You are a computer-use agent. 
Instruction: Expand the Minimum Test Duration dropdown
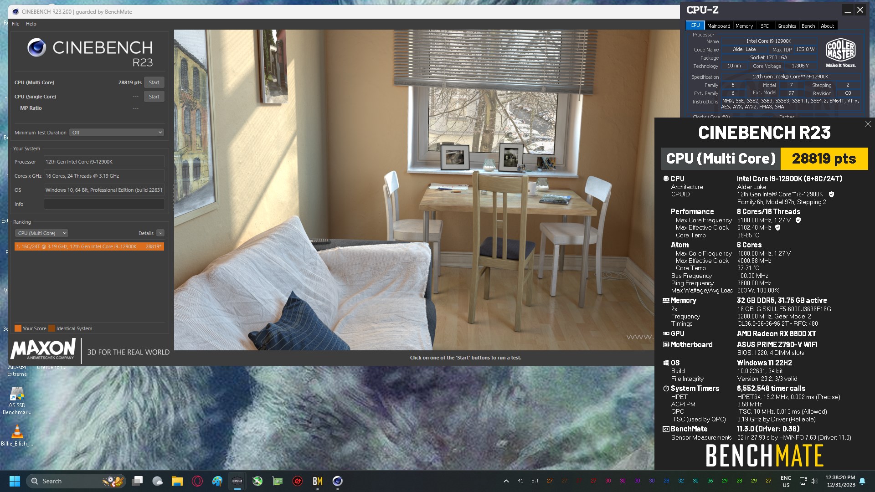(x=117, y=133)
